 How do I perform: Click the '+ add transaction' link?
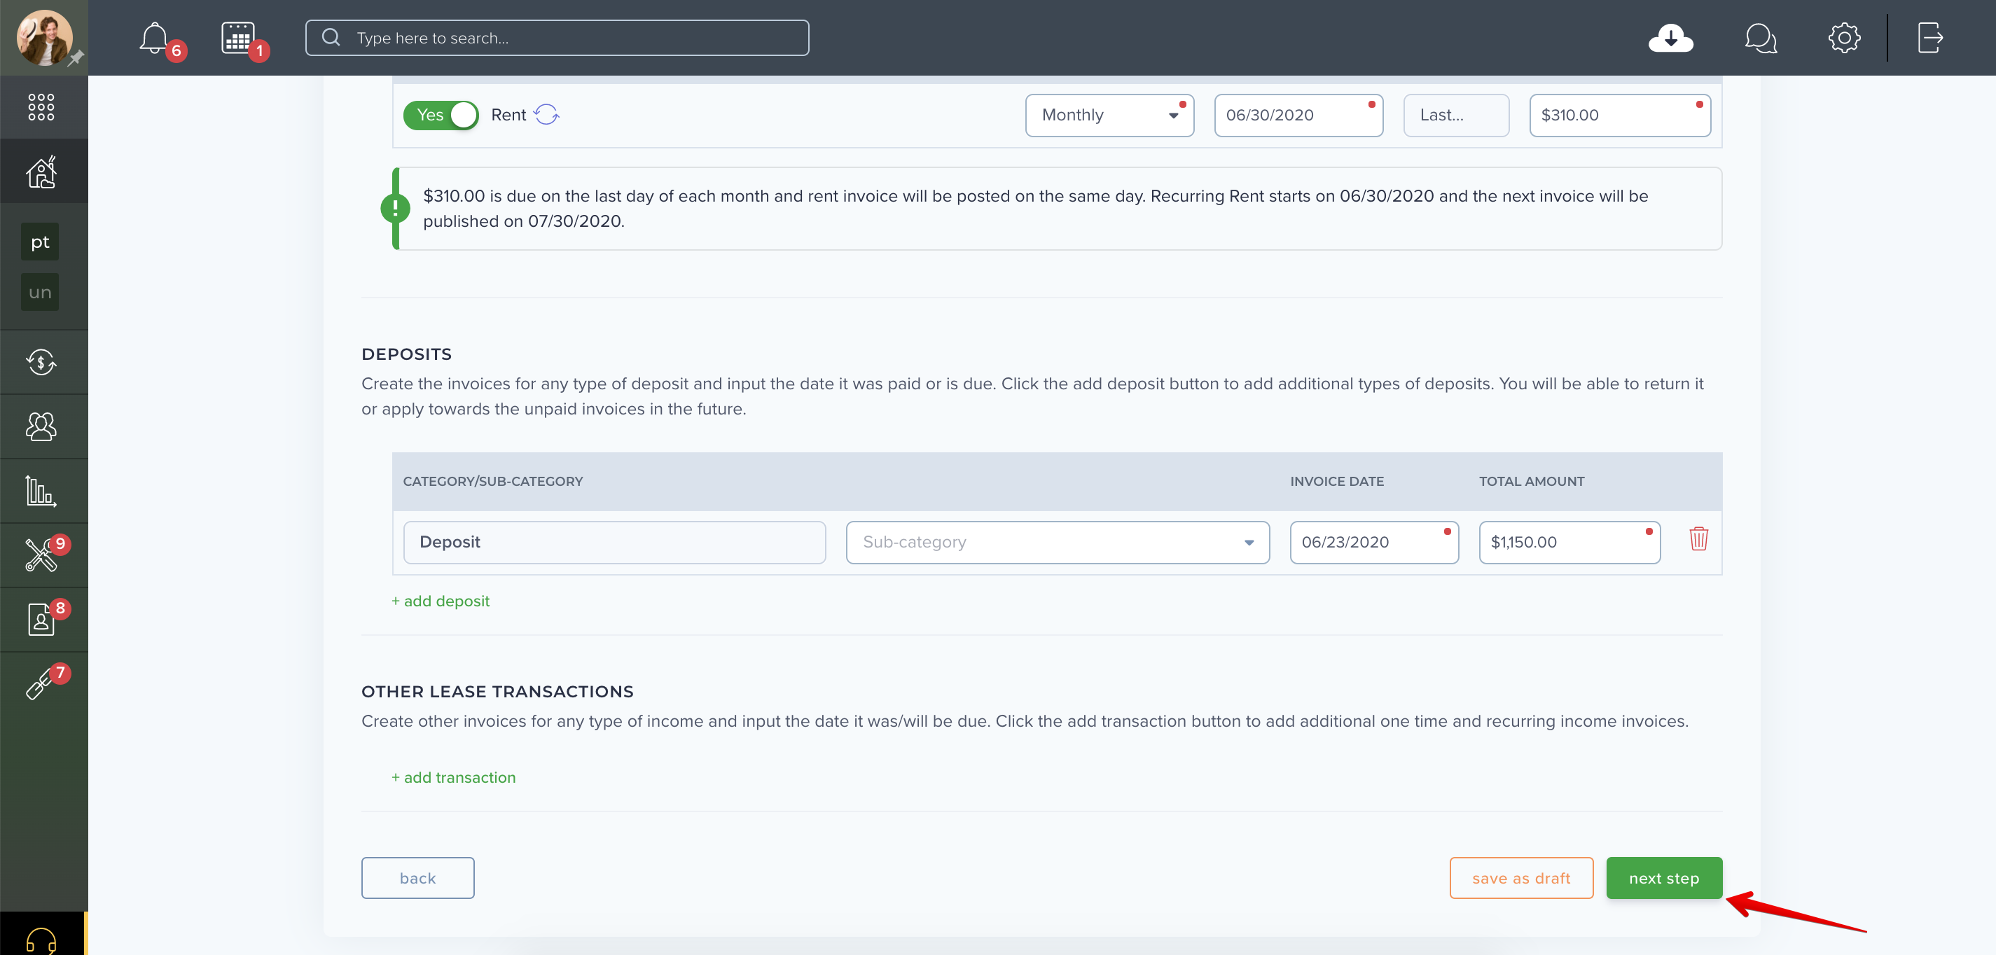pyautogui.click(x=453, y=778)
